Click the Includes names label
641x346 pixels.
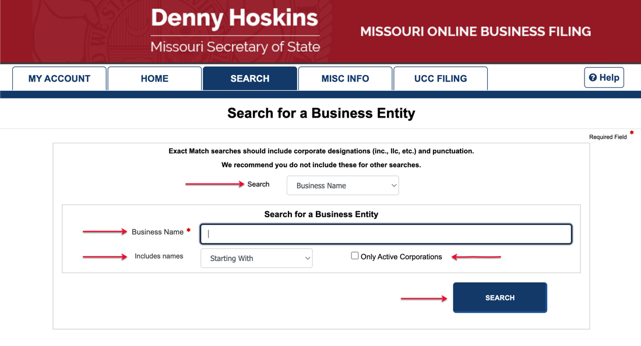[x=159, y=256]
